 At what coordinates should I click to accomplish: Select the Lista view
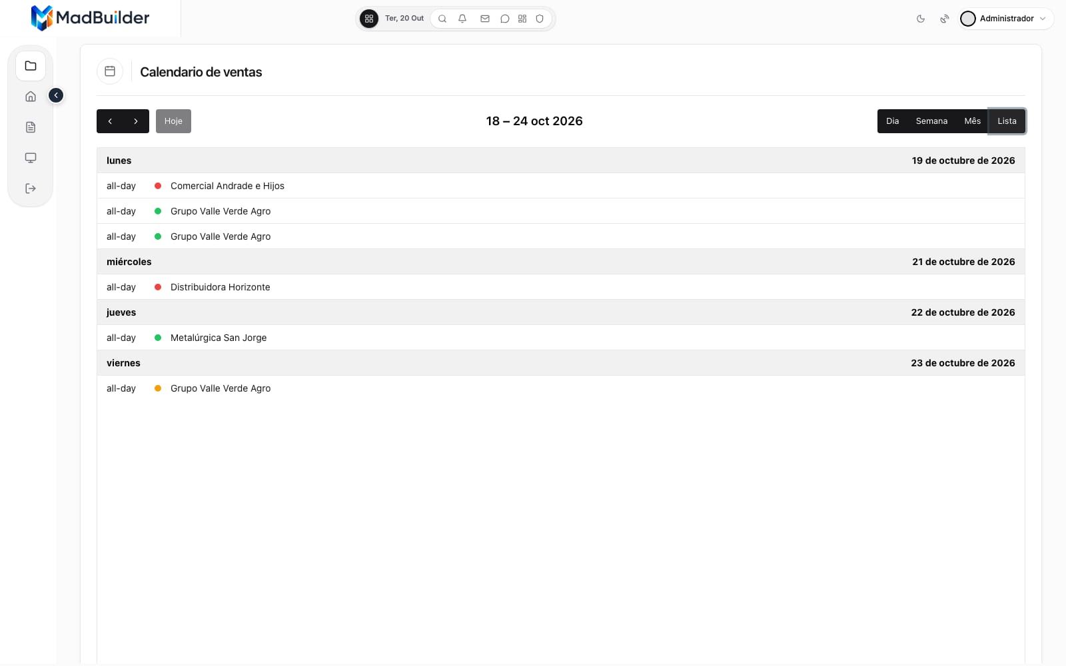(x=1007, y=121)
